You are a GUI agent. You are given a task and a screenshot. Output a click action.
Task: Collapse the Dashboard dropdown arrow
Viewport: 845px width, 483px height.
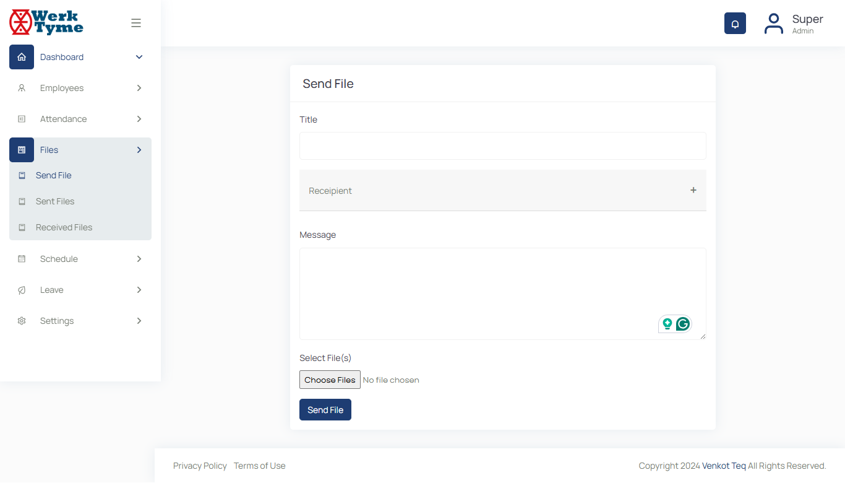(x=139, y=57)
